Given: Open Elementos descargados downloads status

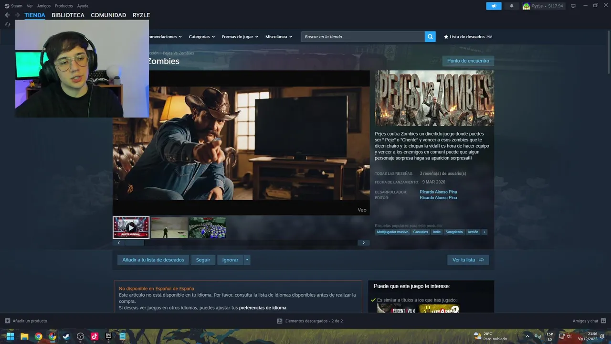Looking at the screenshot, I should pyautogui.click(x=310, y=321).
